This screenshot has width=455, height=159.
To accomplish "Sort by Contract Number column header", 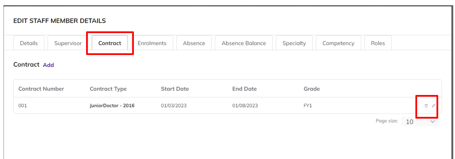I will click(x=41, y=89).
